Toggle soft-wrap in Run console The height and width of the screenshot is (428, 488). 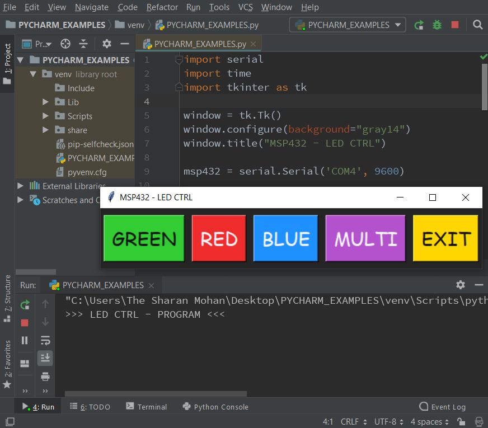tap(45, 341)
